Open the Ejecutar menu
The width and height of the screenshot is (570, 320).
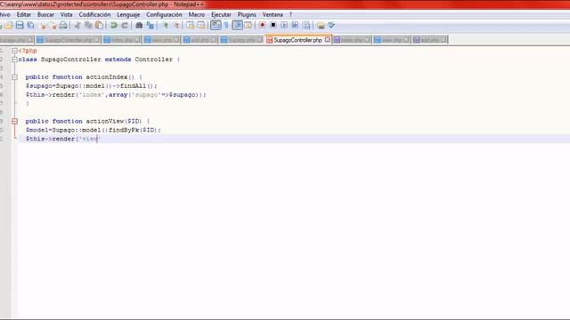[x=221, y=14]
